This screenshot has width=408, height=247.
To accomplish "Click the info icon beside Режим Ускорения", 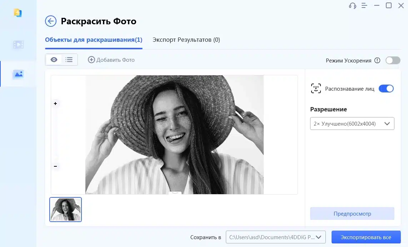I will tap(378, 60).
